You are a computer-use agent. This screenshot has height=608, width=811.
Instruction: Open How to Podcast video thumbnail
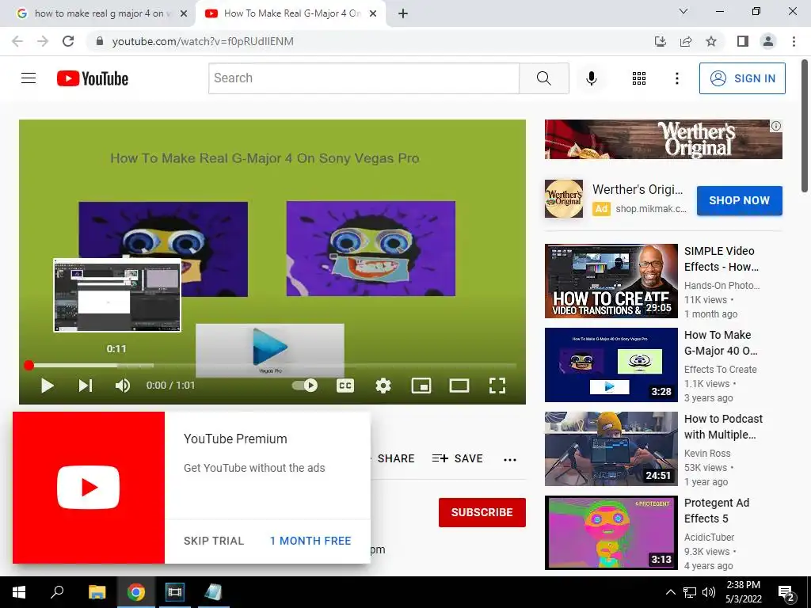pos(611,449)
